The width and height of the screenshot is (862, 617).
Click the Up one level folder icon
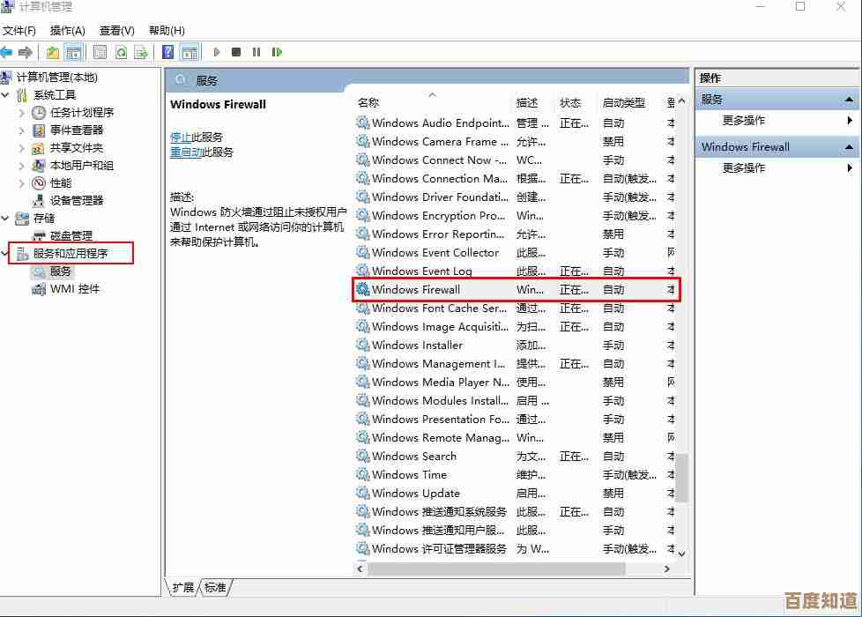(x=54, y=52)
